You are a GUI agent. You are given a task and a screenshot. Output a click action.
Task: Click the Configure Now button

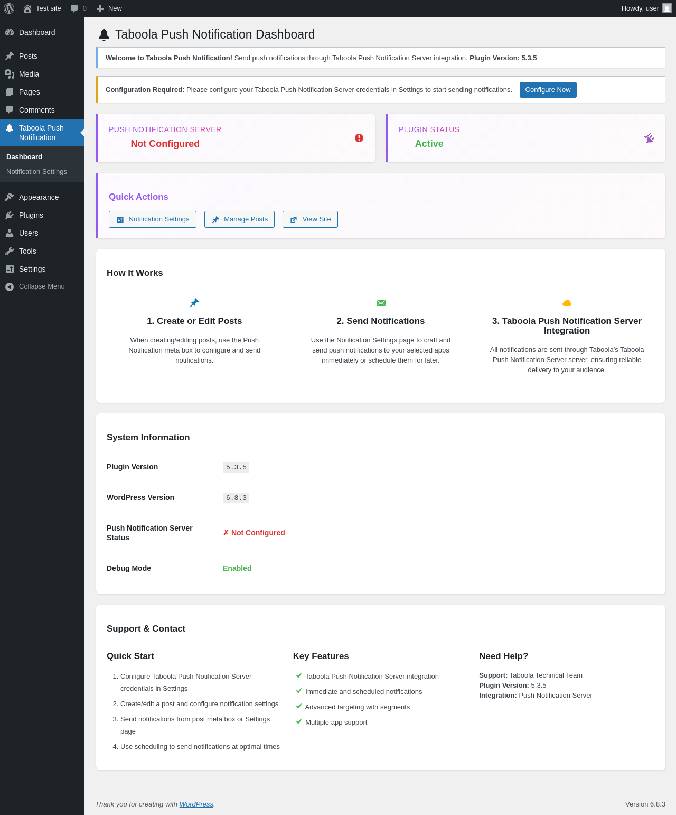548,90
